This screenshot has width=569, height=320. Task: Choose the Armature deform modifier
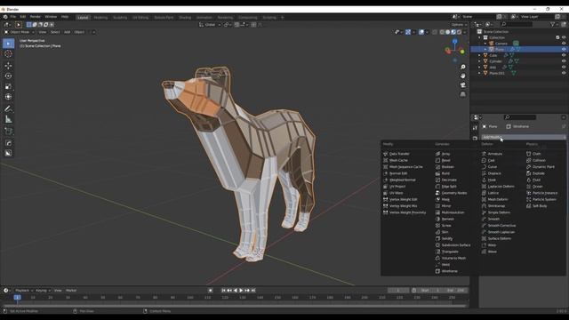click(492, 154)
